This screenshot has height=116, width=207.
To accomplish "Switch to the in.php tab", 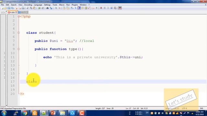I will tap(12, 12).
